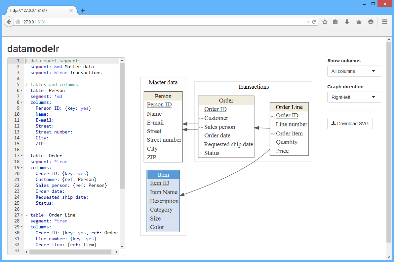Click 'Quantity' in the Order Line table
394x262 pixels.
[x=287, y=142]
